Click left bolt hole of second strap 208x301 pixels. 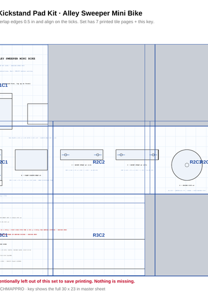tap(121, 155)
